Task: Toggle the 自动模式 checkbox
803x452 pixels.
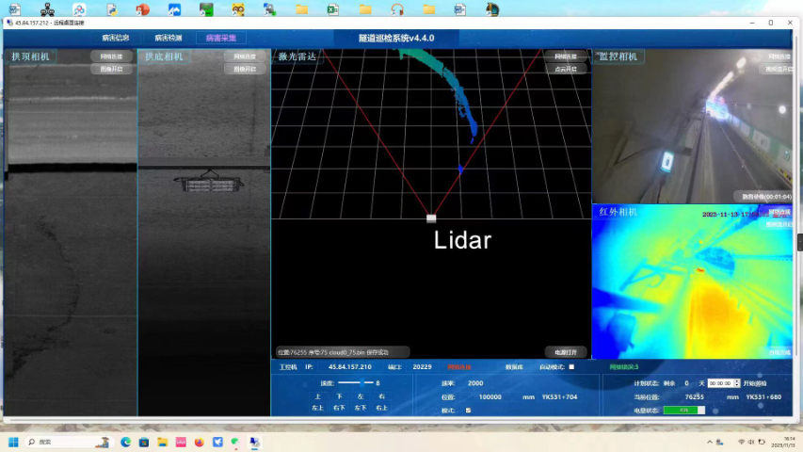Action: 571,366
